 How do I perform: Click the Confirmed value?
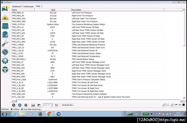pyautogui.click(x=53, y=79)
